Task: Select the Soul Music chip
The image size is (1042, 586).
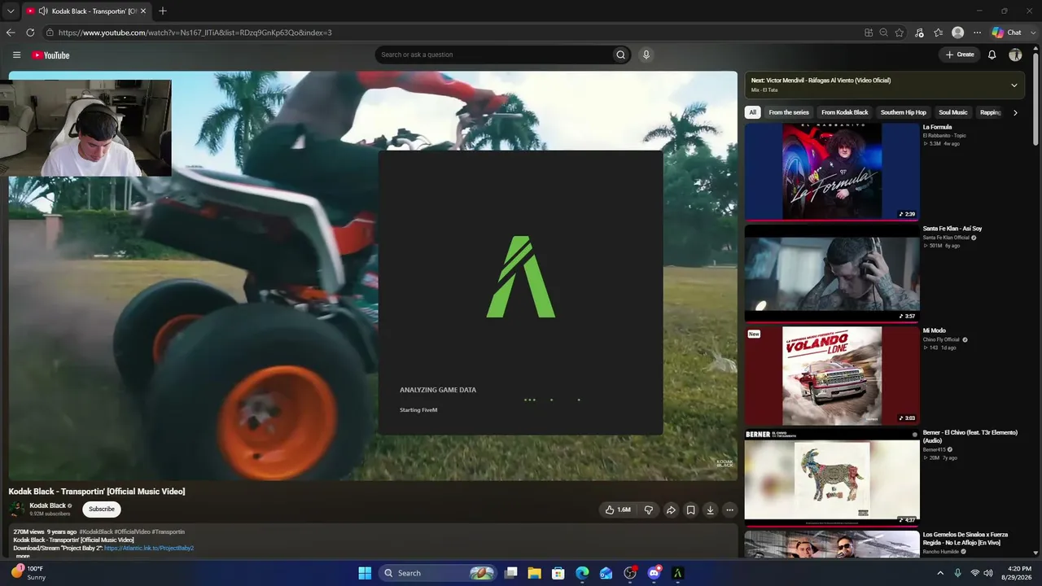Action: (x=953, y=112)
